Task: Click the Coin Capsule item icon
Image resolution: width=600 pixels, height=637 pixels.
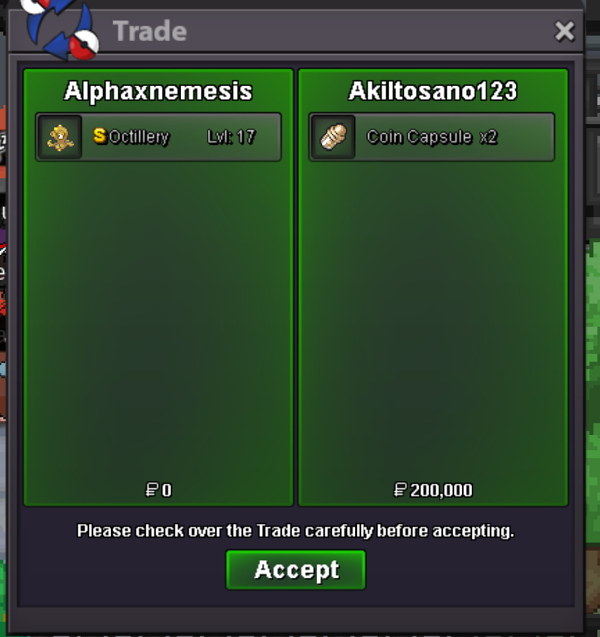Action: [x=333, y=137]
